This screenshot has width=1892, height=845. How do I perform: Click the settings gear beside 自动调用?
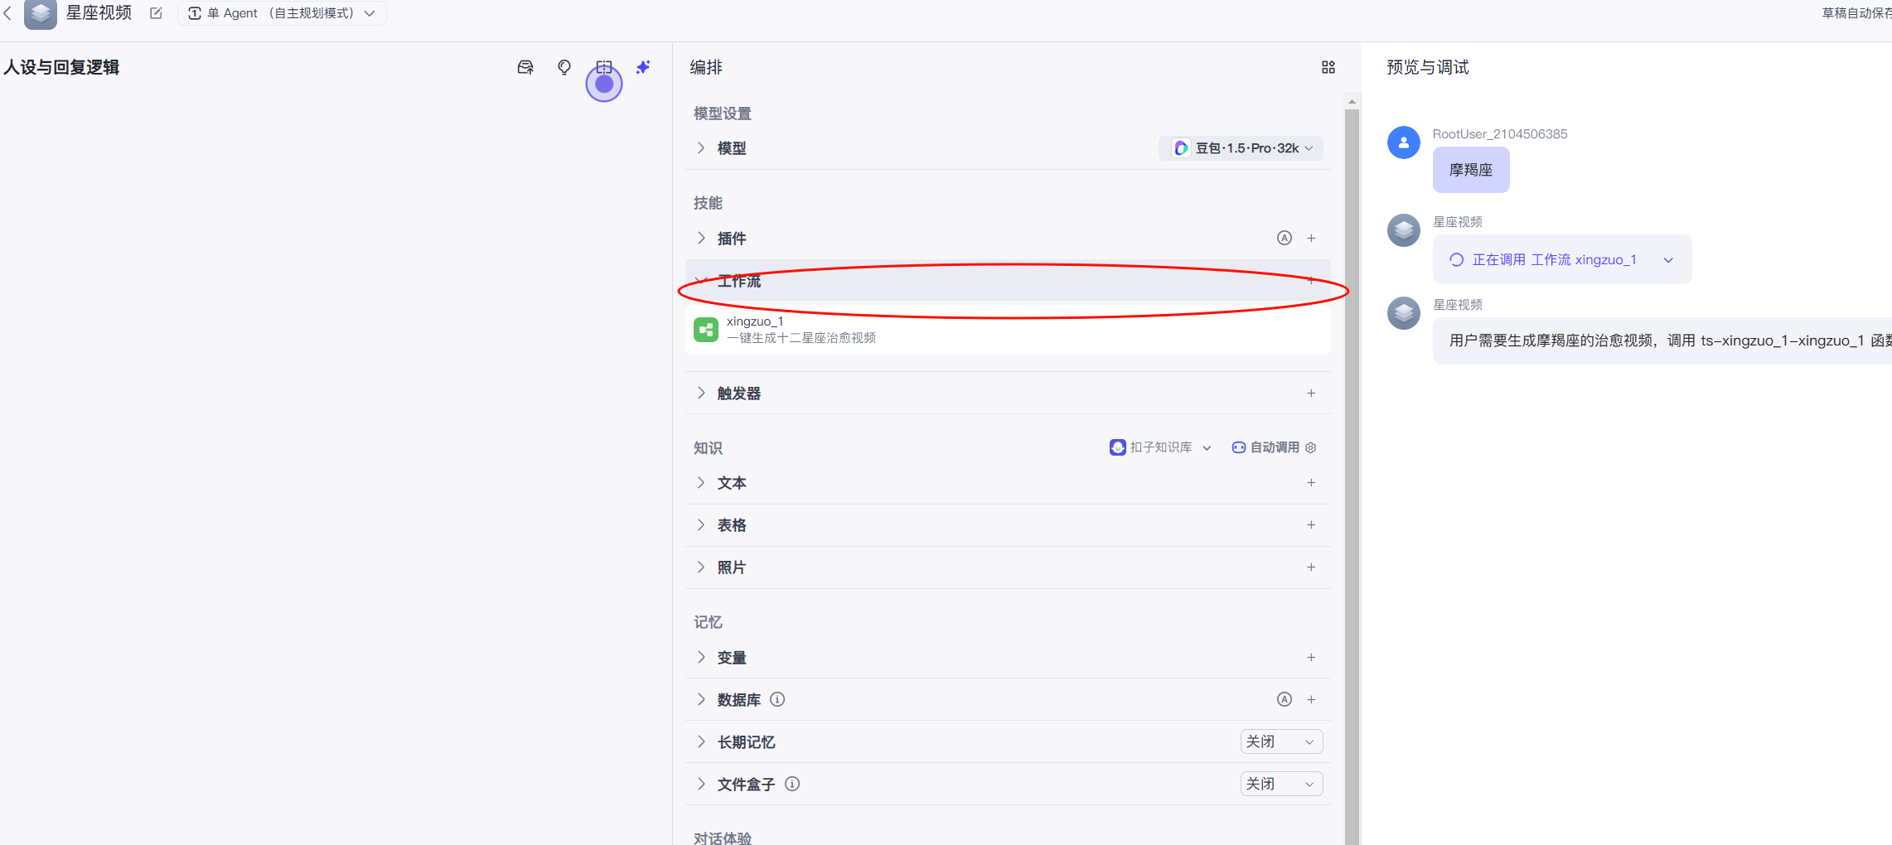(x=1311, y=447)
